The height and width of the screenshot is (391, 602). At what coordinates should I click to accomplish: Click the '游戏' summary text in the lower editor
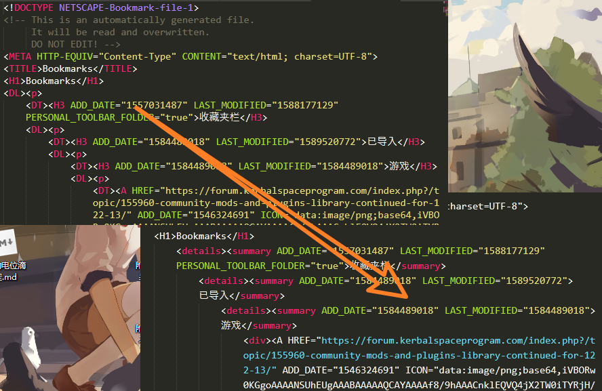pos(232,325)
